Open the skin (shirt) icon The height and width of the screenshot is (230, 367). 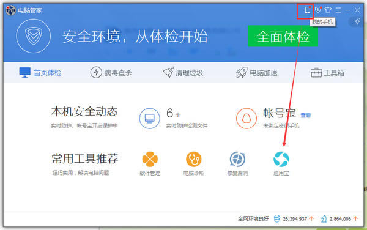coord(328,10)
